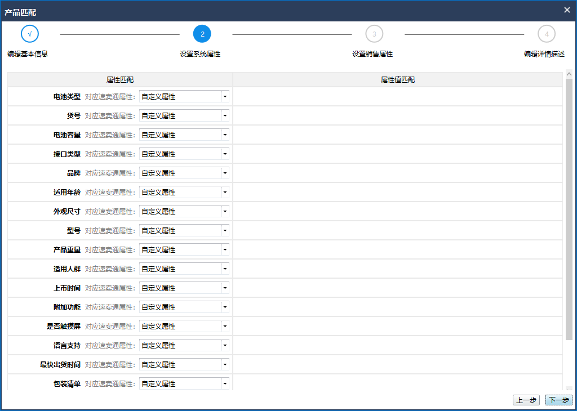Click the 上一步 button
Viewport: 577px width, 411px height.
pos(526,400)
